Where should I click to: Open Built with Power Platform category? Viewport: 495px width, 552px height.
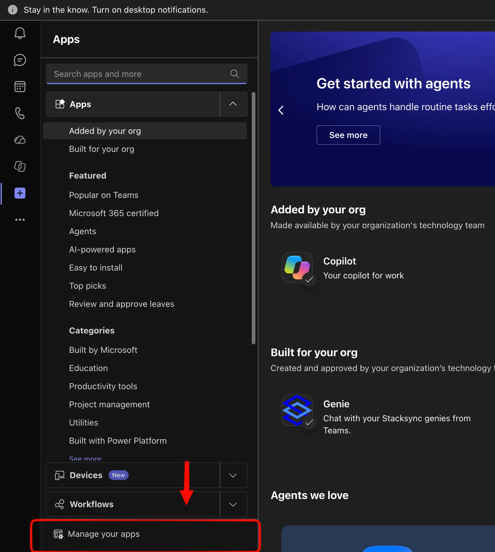tap(118, 441)
